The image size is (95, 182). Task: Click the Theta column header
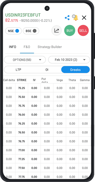coord(72,80)
